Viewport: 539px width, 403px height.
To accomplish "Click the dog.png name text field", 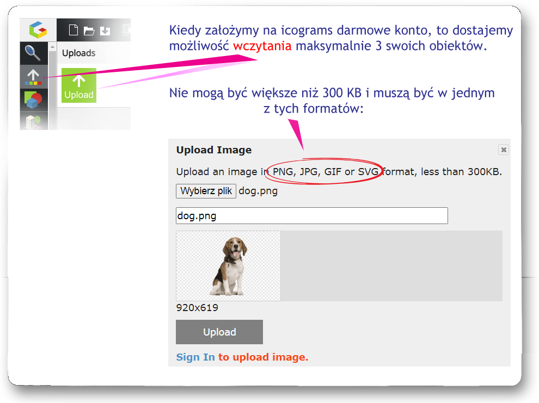I will point(311,216).
